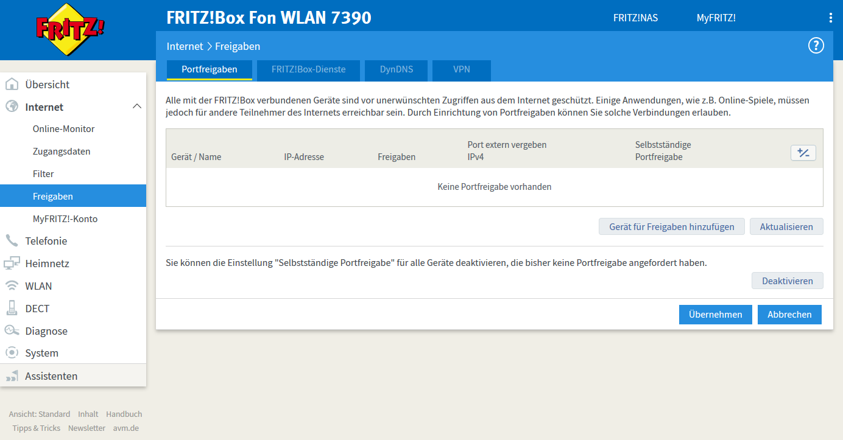
Task: Click the Assistenten wizard icon
Action: click(x=12, y=376)
